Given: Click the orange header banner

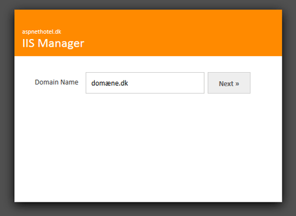Looking at the screenshot, I should [x=148, y=33].
